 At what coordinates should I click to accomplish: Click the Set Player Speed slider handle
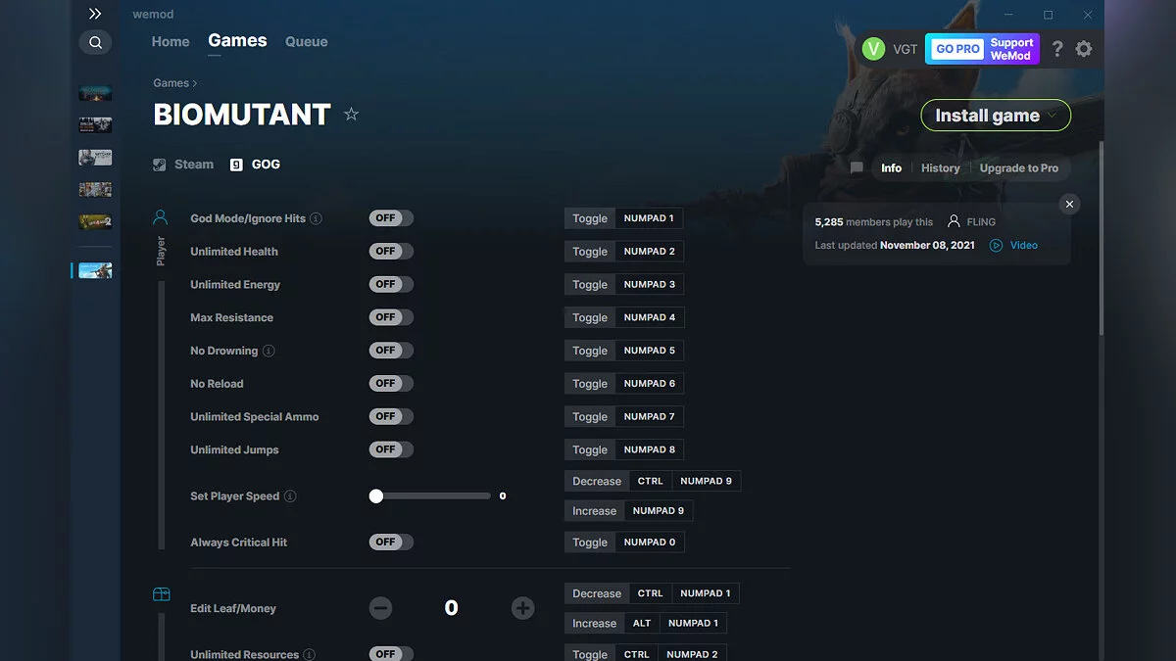[376, 496]
